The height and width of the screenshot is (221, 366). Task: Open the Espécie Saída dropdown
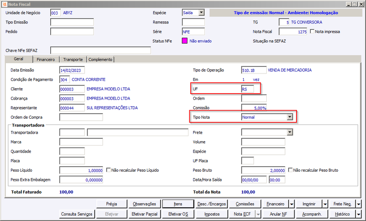click(201, 13)
